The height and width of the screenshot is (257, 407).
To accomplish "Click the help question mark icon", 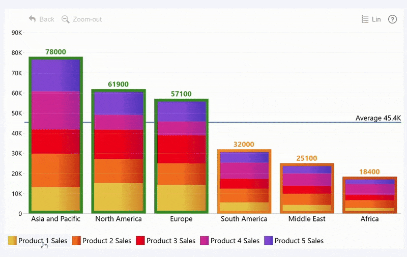I will click(392, 19).
